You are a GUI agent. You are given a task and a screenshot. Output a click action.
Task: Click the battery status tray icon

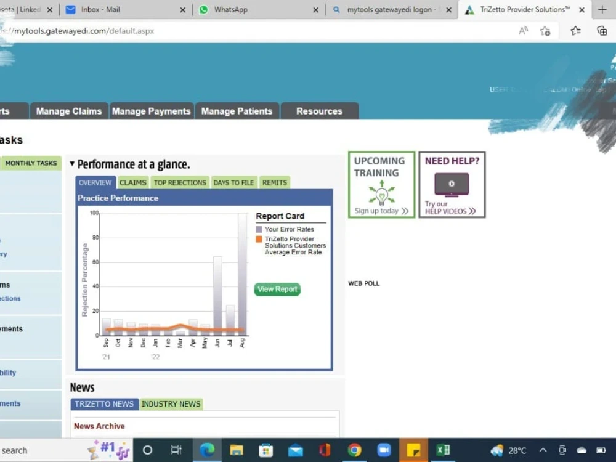click(x=601, y=450)
